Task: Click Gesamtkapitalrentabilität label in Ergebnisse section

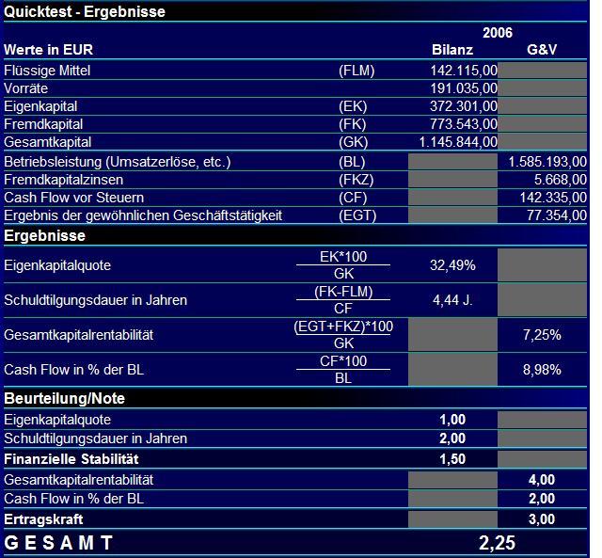Action: tap(79, 335)
